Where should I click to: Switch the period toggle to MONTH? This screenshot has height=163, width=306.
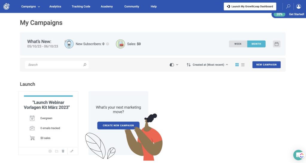256,44
